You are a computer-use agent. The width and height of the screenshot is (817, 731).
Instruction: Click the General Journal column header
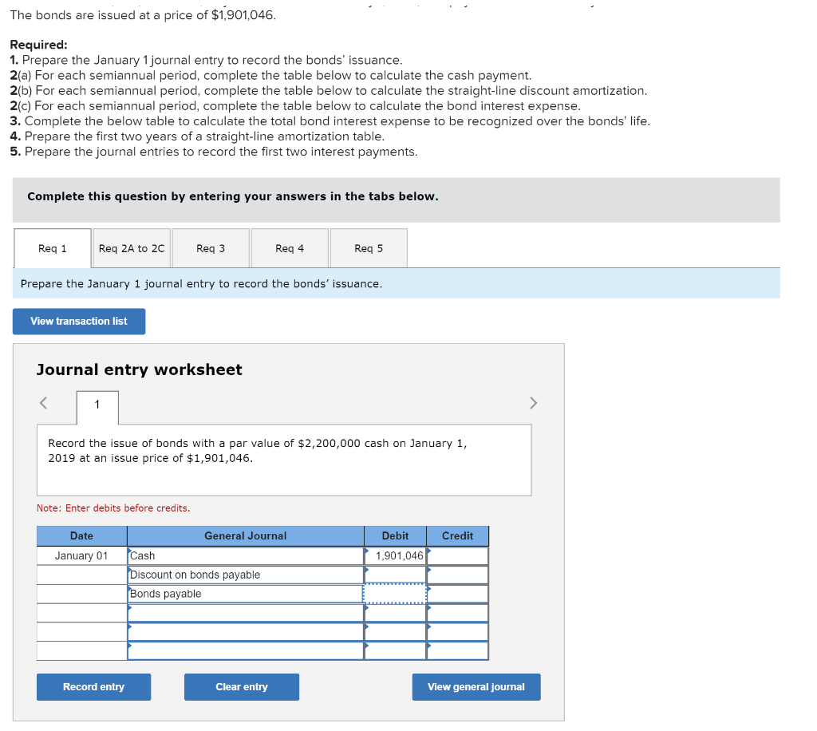(246, 536)
